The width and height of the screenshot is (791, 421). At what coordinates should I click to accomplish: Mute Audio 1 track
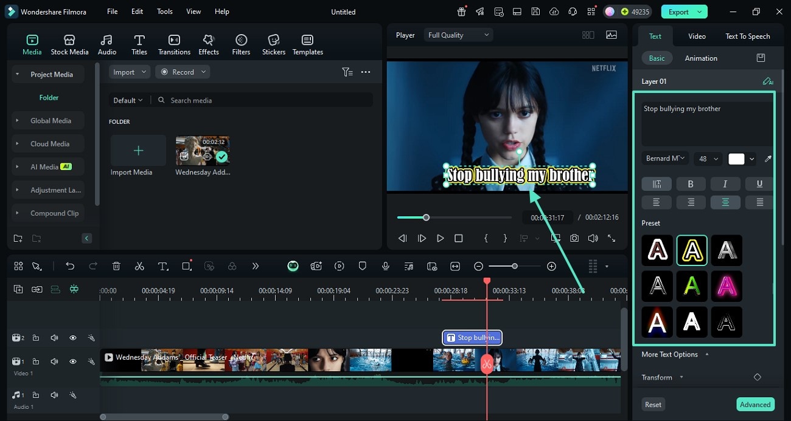tap(54, 395)
